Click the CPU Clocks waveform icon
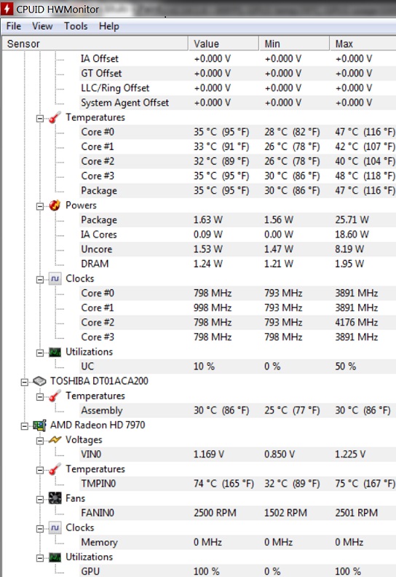 [55, 279]
